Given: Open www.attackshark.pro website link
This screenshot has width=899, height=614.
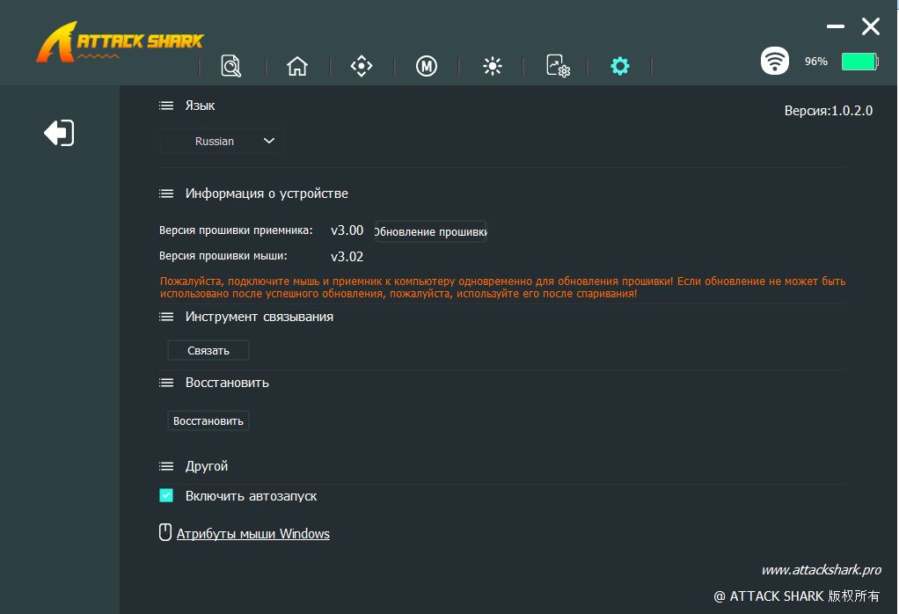Looking at the screenshot, I should (821, 570).
